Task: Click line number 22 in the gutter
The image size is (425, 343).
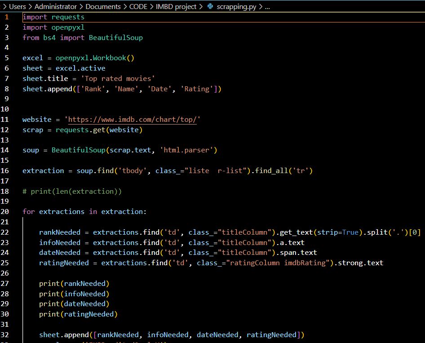Action: coord(5,232)
